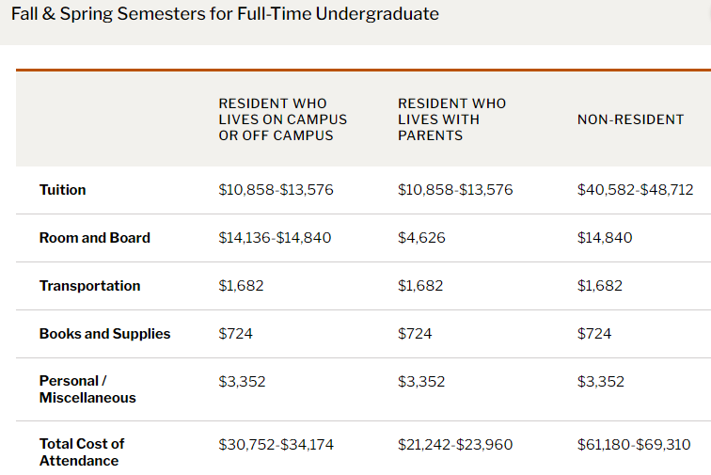Select the Resident Who Lives With Parents header
Image resolution: width=711 pixels, height=475 pixels.
point(451,119)
